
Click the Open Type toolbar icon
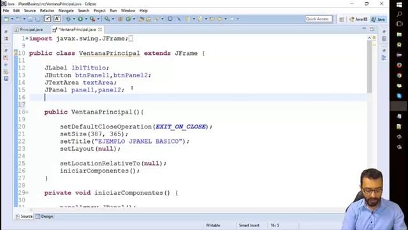142,19
